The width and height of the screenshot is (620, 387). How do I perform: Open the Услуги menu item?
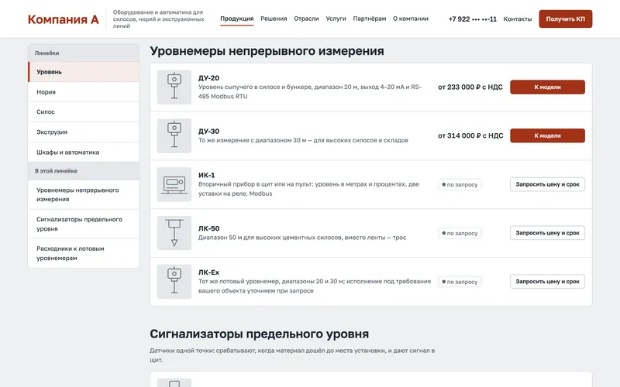[x=336, y=19]
